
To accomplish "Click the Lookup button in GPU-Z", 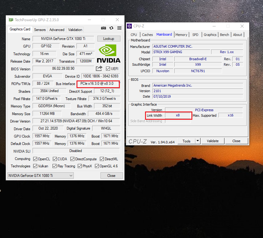I will coord(109,39).
